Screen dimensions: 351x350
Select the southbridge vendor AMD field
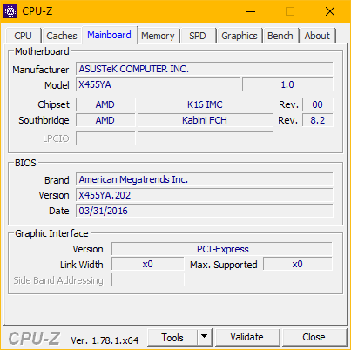pos(105,120)
